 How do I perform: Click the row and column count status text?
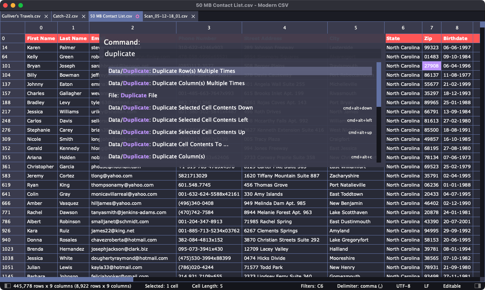(72, 286)
